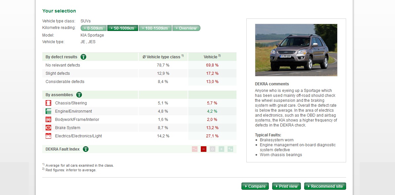Click the Typical Faults heading
The image size is (395, 195).
[x=268, y=135]
